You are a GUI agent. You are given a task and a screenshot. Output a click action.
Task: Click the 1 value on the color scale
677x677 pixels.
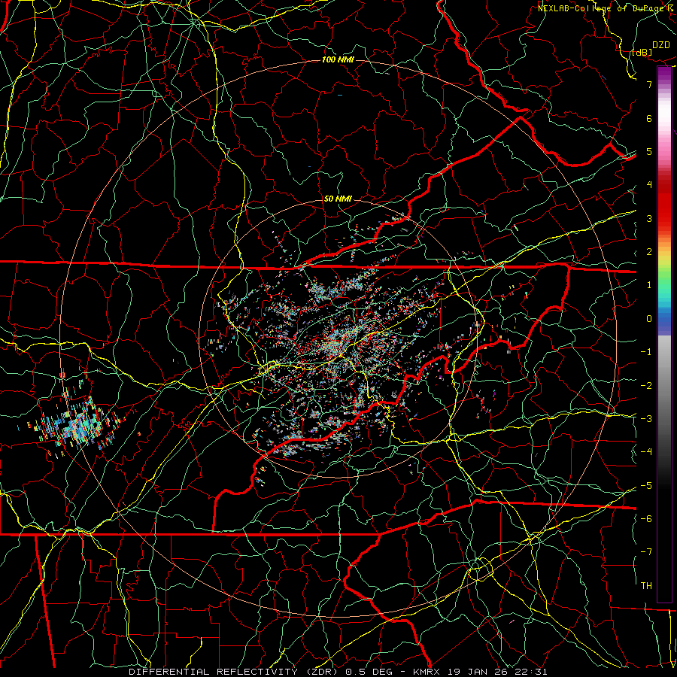point(649,285)
